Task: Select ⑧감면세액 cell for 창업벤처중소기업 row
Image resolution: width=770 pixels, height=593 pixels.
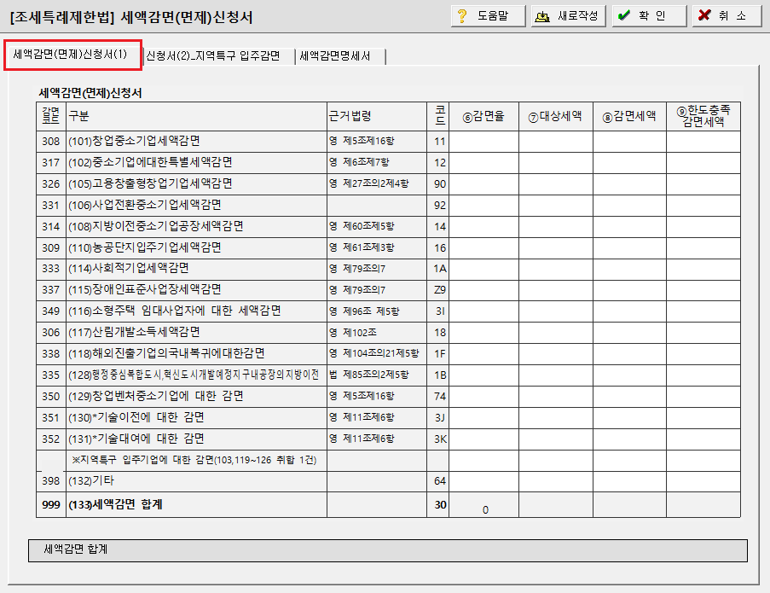Action: (629, 397)
